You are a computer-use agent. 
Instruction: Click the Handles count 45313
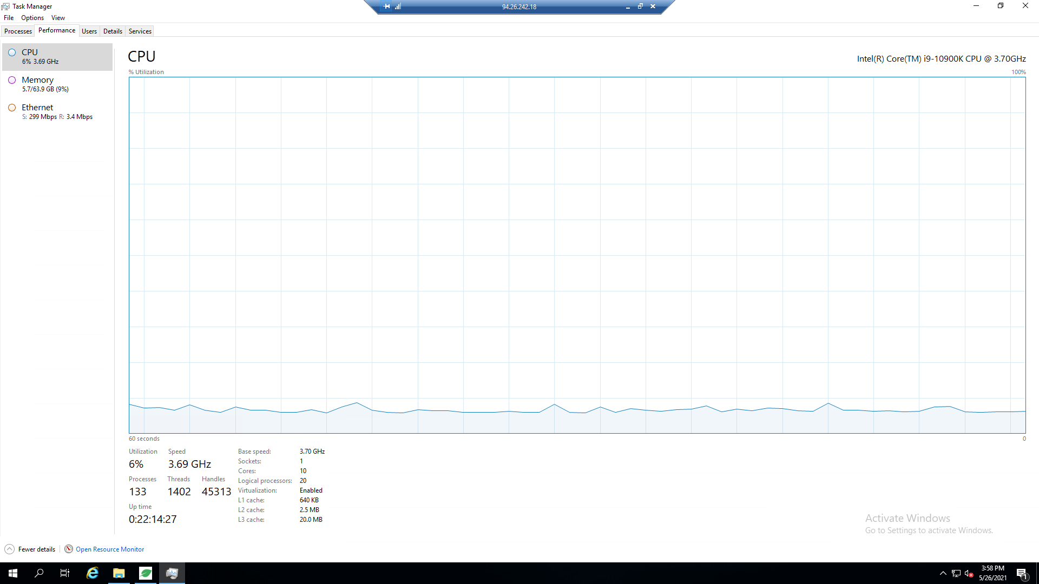click(216, 492)
